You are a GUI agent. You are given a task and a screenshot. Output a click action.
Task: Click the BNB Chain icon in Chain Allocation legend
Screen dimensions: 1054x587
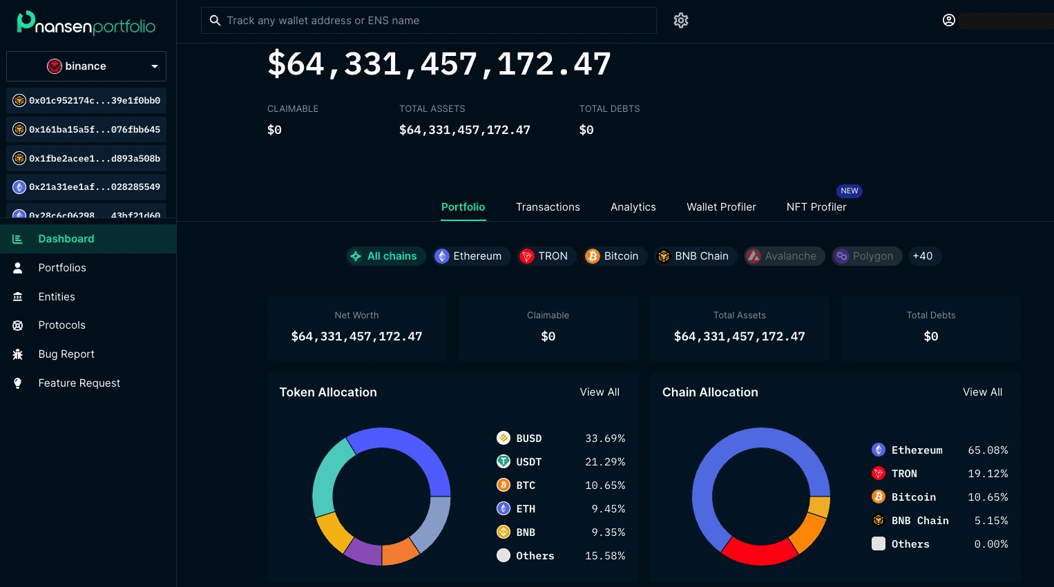(x=879, y=520)
